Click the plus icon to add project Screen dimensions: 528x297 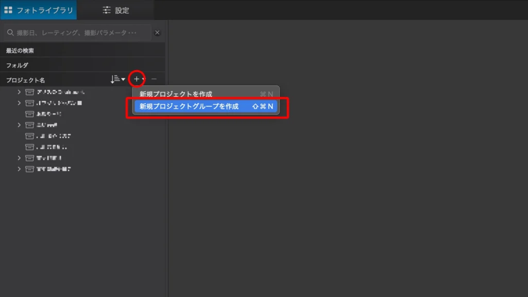tap(136, 79)
